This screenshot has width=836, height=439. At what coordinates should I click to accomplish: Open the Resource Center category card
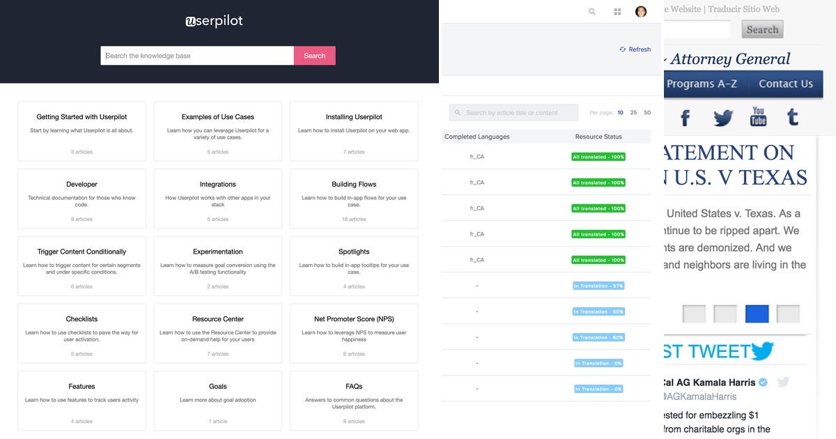click(x=218, y=333)
